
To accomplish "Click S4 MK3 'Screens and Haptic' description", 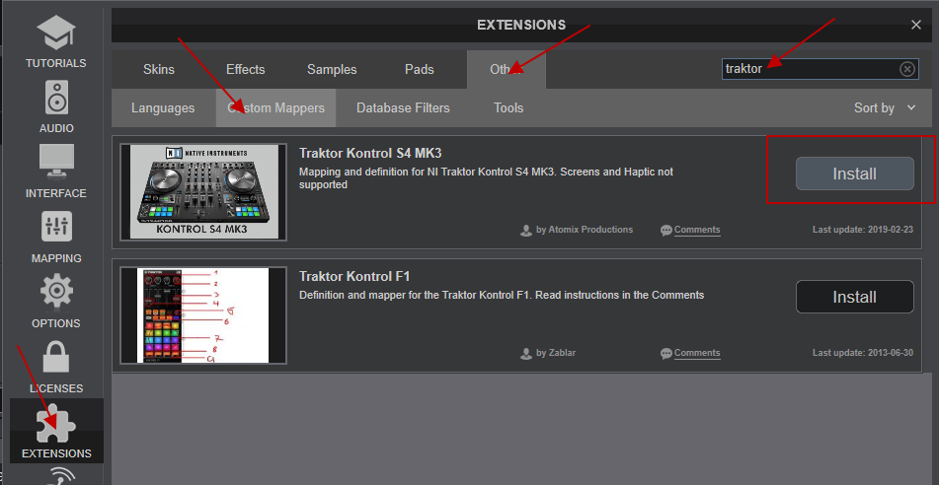I will [x=486, y=178].
